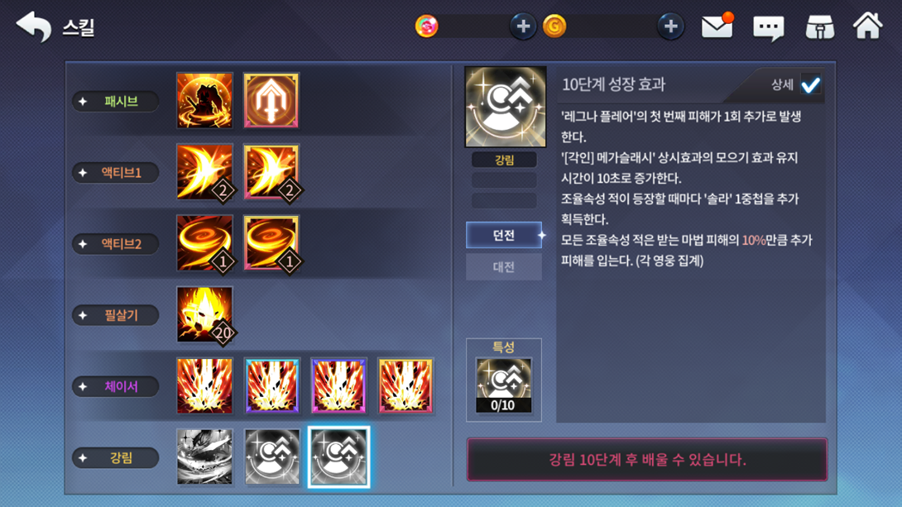Add gems with the plus button
902x507 pixels.
tap(523, 26)
